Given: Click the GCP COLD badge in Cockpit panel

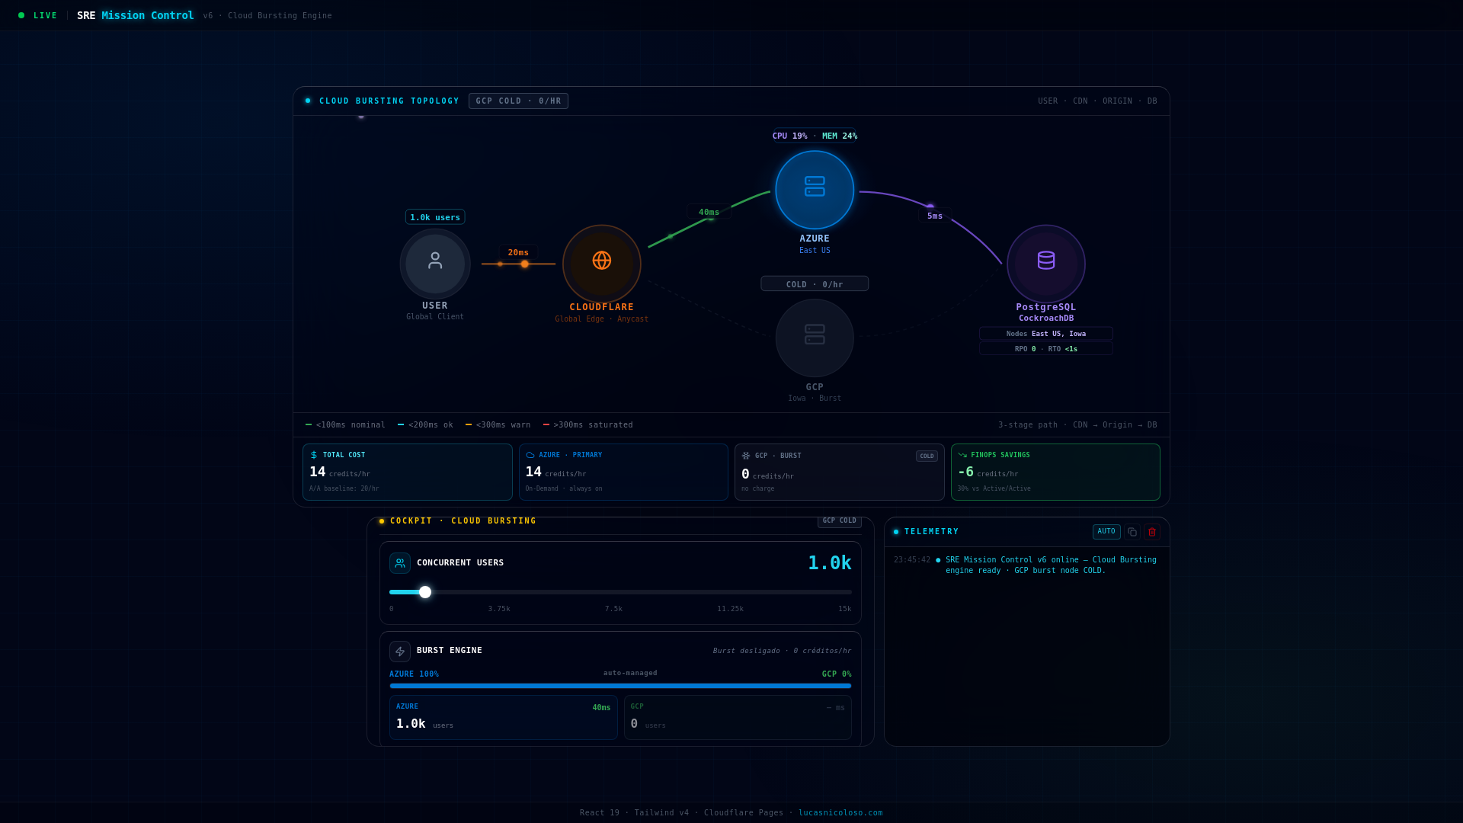Looking at the screenshot, I should click(840, 521).
